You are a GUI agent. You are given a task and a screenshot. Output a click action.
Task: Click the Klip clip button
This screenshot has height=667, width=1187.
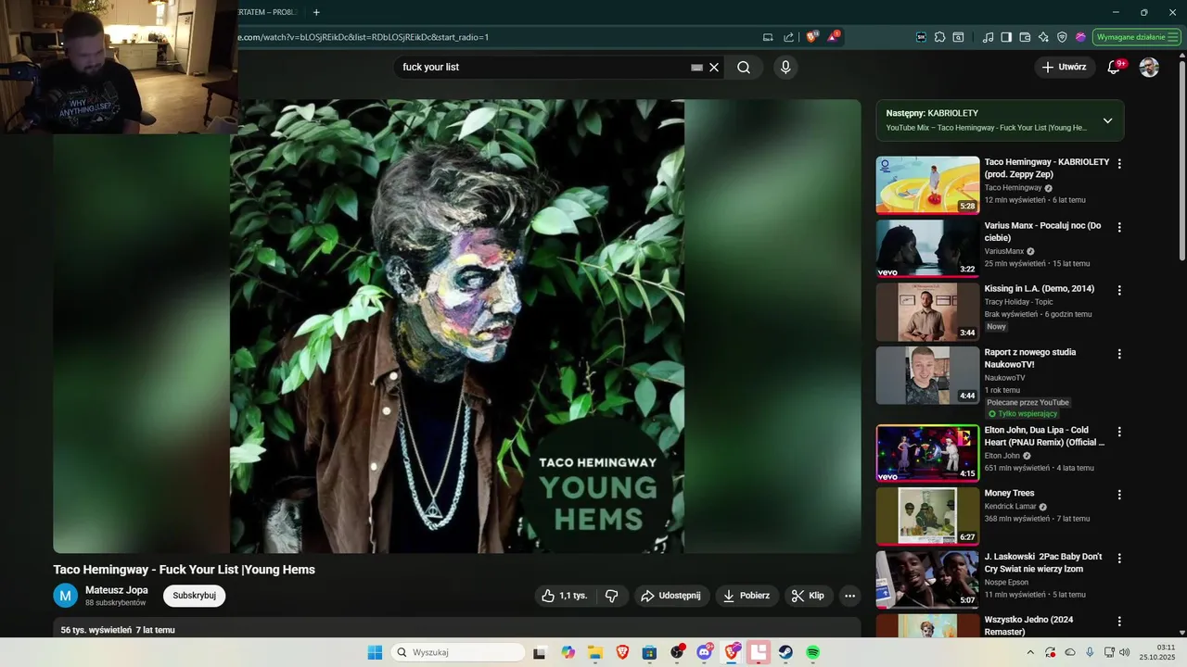[x=809, y=596]
